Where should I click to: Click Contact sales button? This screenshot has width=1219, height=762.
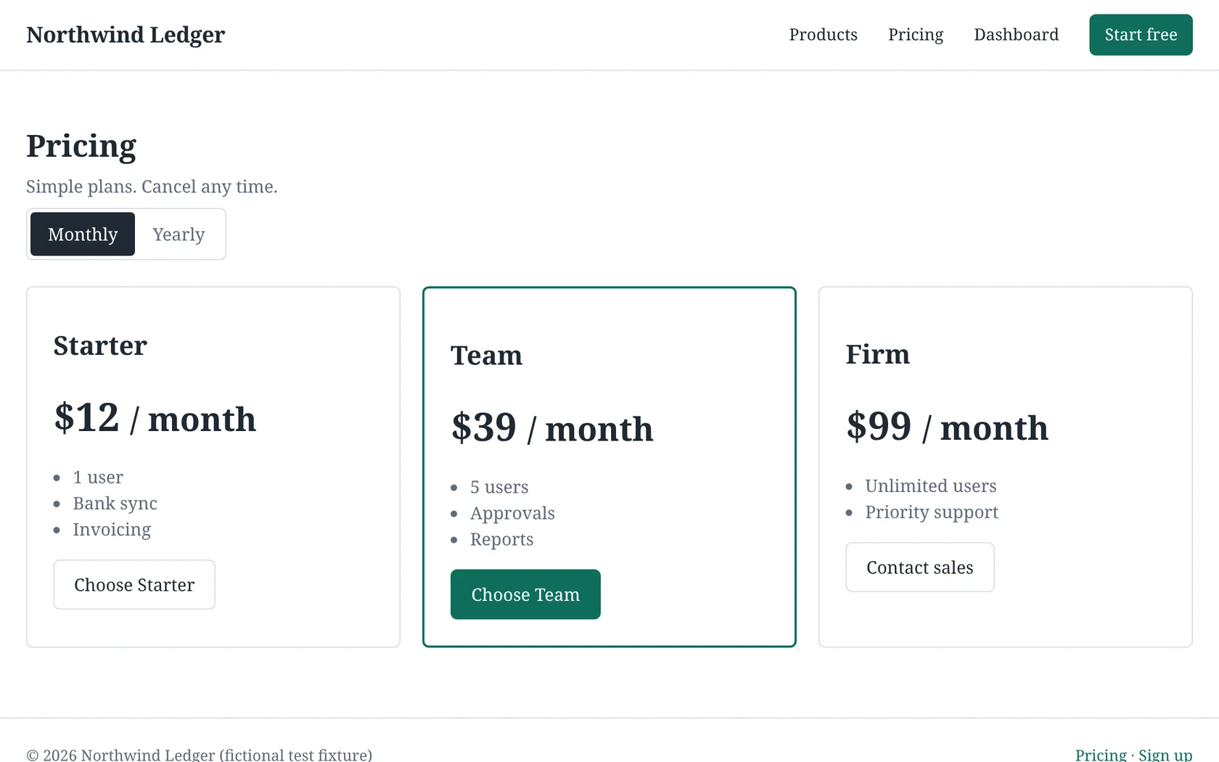pos(919,567)
